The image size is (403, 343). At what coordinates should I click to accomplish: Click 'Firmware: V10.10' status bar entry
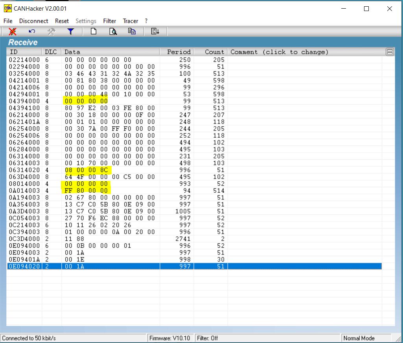pyautogui.click(x=169, y=338)
